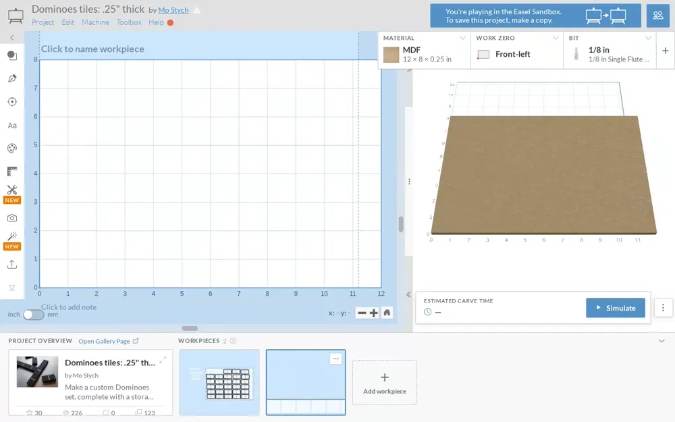Expand the Bit dropdown
The height and width of the screenshot is (422, 675).
pos(648,38)
